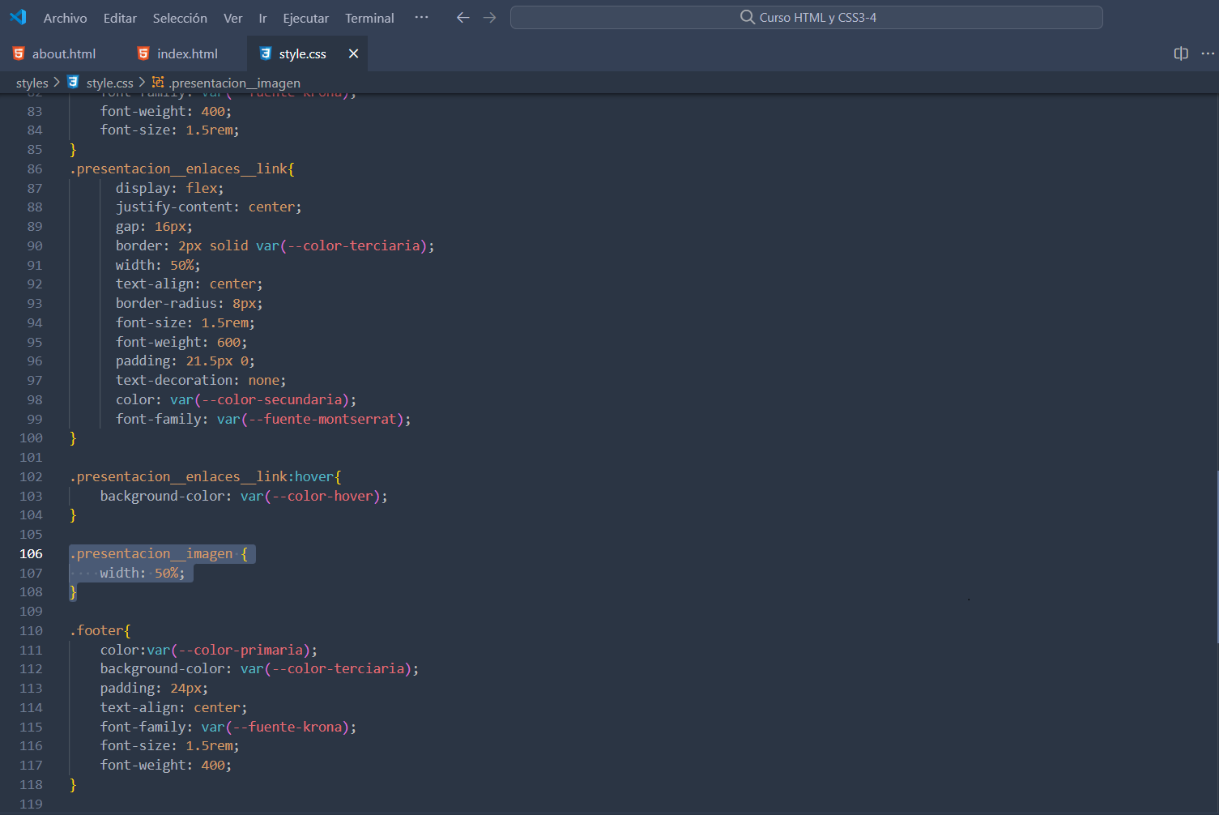Close the style.css tab
This screenshot has height=815, width=1219.
353,53
